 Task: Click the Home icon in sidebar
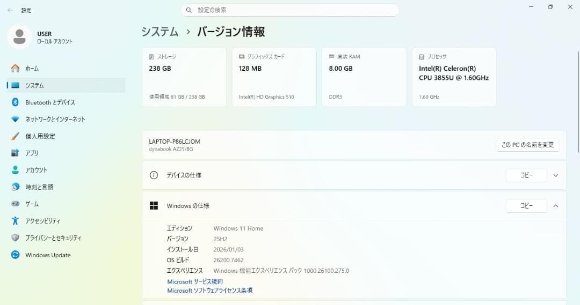point(15,69)
